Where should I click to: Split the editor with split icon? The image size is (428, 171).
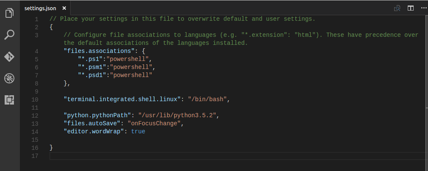point(411,8)
